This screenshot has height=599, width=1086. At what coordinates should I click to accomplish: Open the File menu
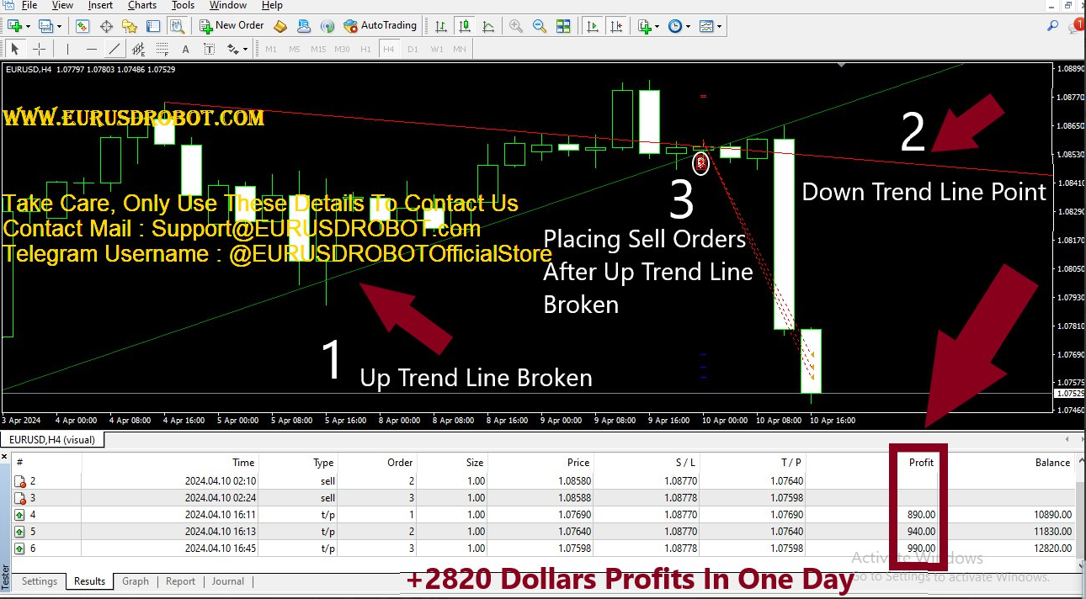[29, 5]
